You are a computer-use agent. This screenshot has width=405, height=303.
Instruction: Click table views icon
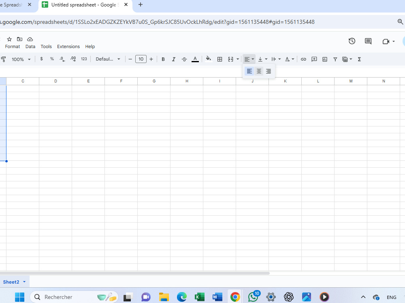coord(345,59)
